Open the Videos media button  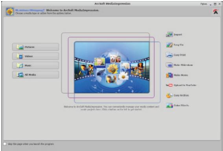tap(35, 56)
